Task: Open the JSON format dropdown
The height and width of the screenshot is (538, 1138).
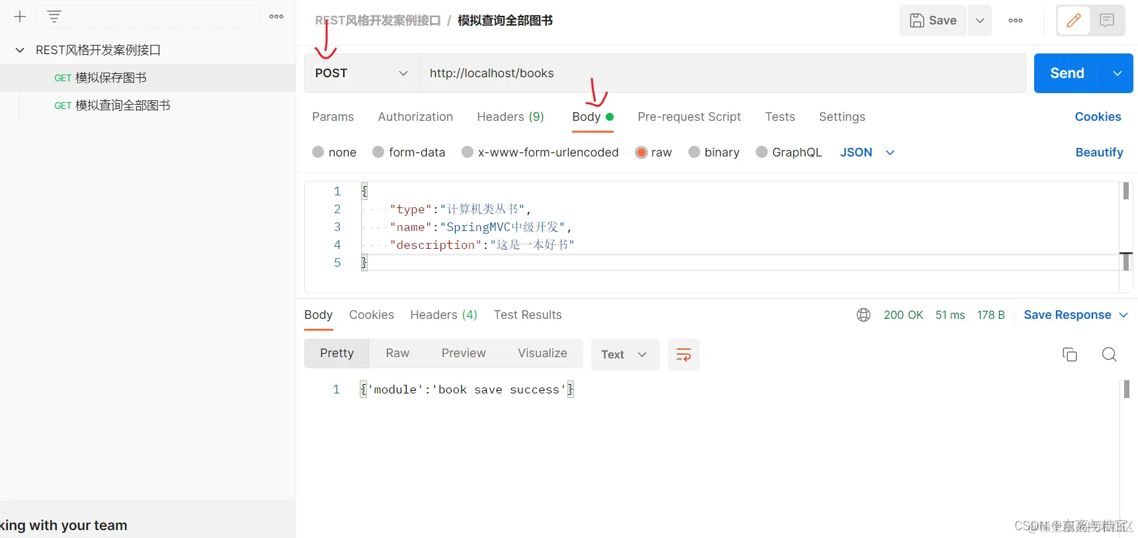Action: click(867, 152)
